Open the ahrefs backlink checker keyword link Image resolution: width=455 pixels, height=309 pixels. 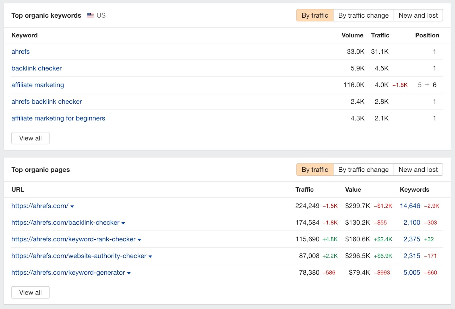pyautogui.click(x=47, y=101)
